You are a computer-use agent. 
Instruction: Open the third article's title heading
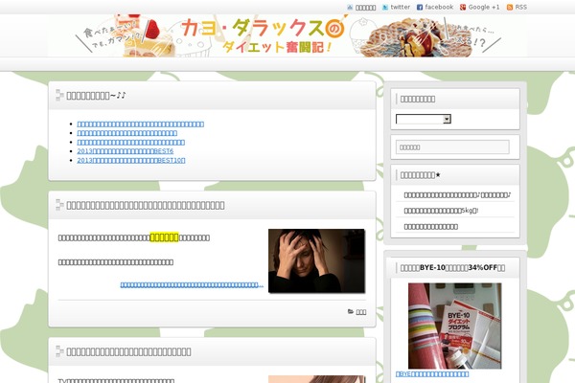click(x=128, y=351)
